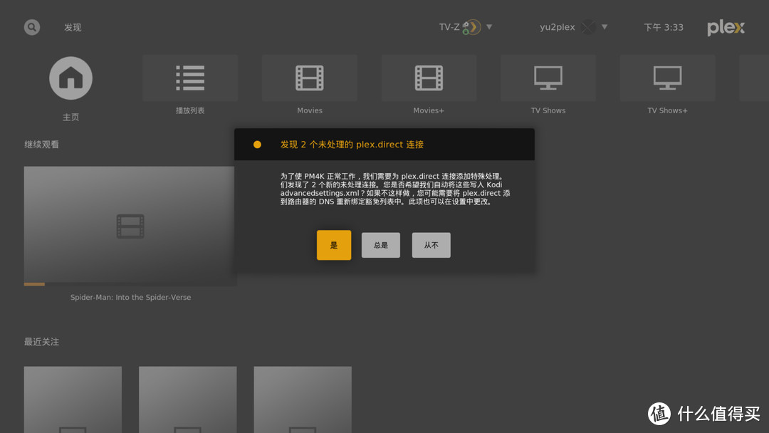Click the 总是 option in the dialog
The width and height of the screenshot is (769, 433).
[381, 245]
